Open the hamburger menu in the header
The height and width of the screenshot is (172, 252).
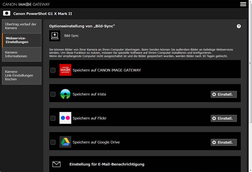[243, 4]
